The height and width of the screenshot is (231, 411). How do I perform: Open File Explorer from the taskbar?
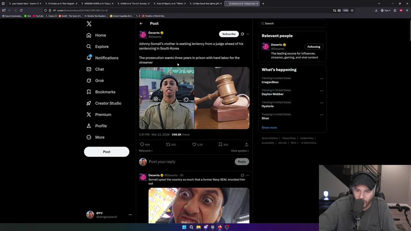(198, 227)
